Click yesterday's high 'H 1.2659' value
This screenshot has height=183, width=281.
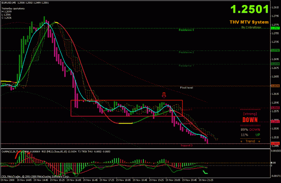pos(6,11)
